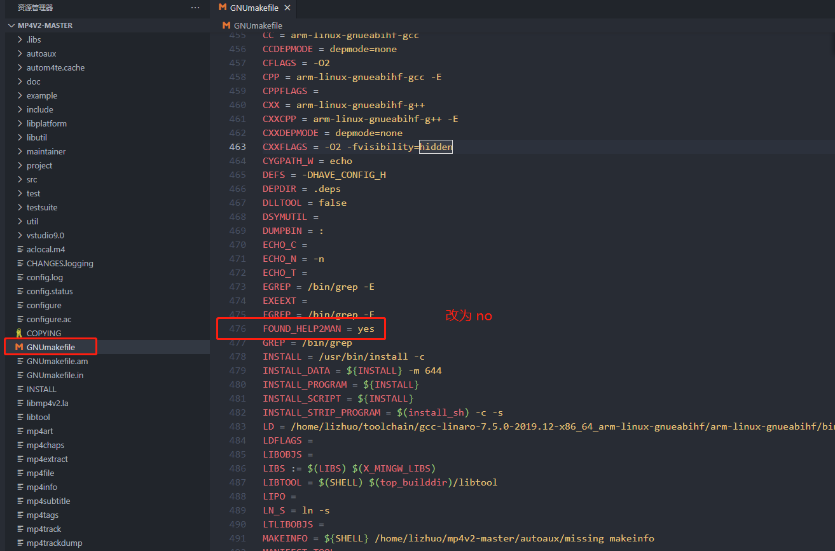This screenshot has width=835, height=551.
Task: Click the M icon beside GNUmakefile in the tree
Action: (19, 347)
